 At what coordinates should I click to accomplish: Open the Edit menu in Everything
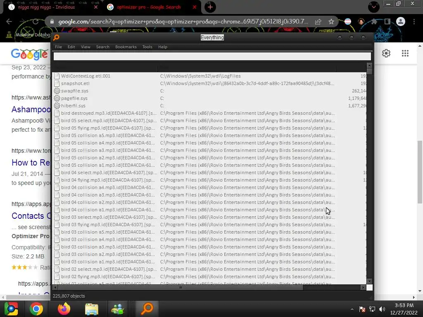71,47
